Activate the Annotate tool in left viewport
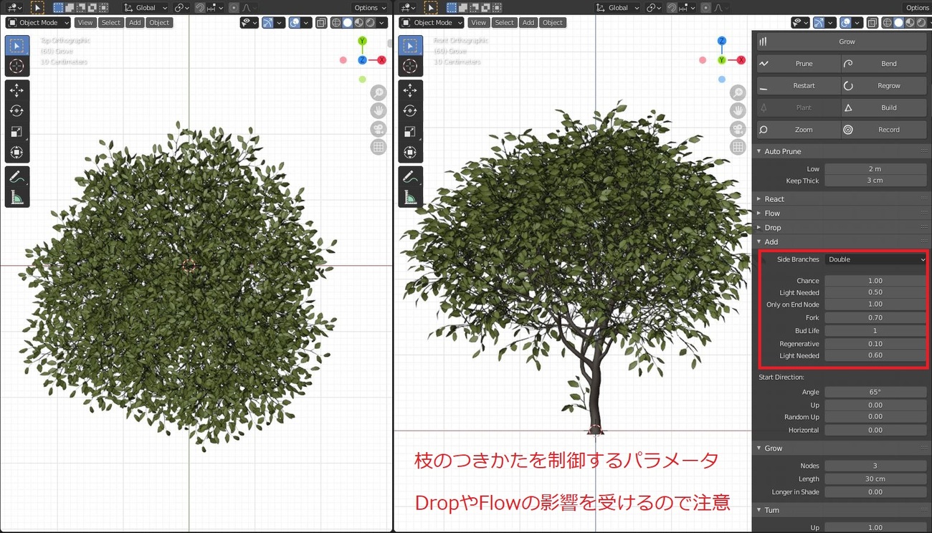The width and height of the screenshot is (932, 533). 17,176
